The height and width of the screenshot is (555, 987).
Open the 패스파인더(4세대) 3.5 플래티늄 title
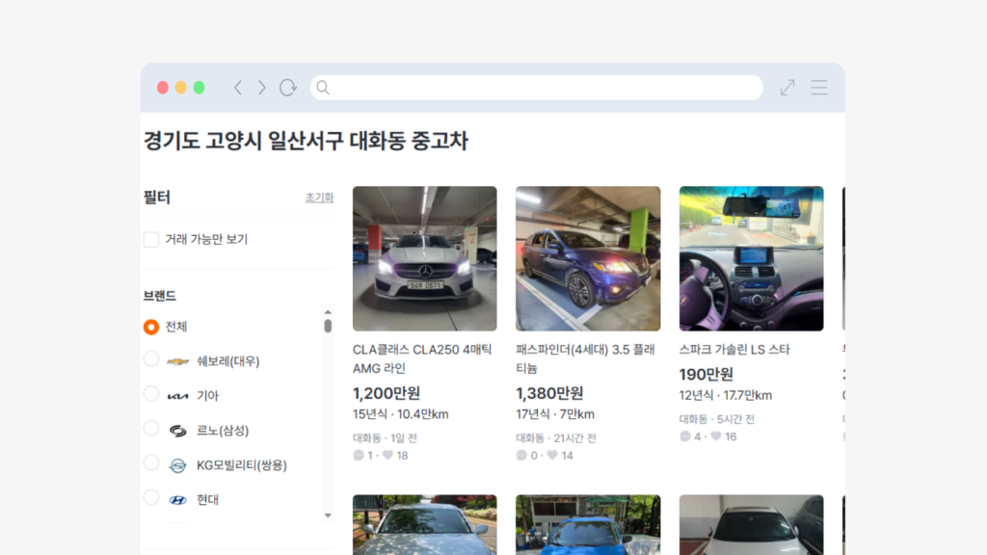(x=585, y=358)
